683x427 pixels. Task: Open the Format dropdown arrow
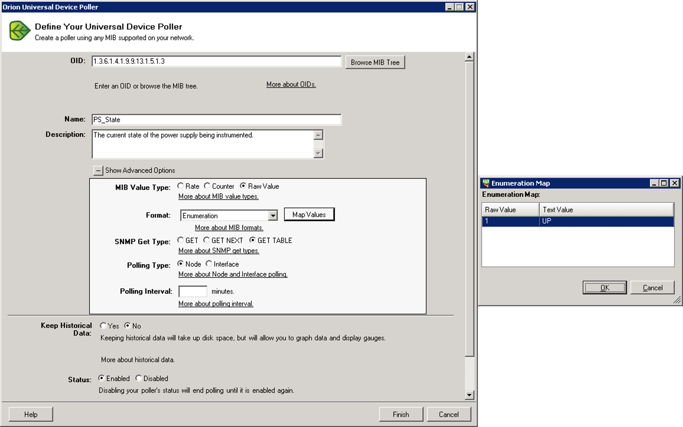tap(273, 216)
